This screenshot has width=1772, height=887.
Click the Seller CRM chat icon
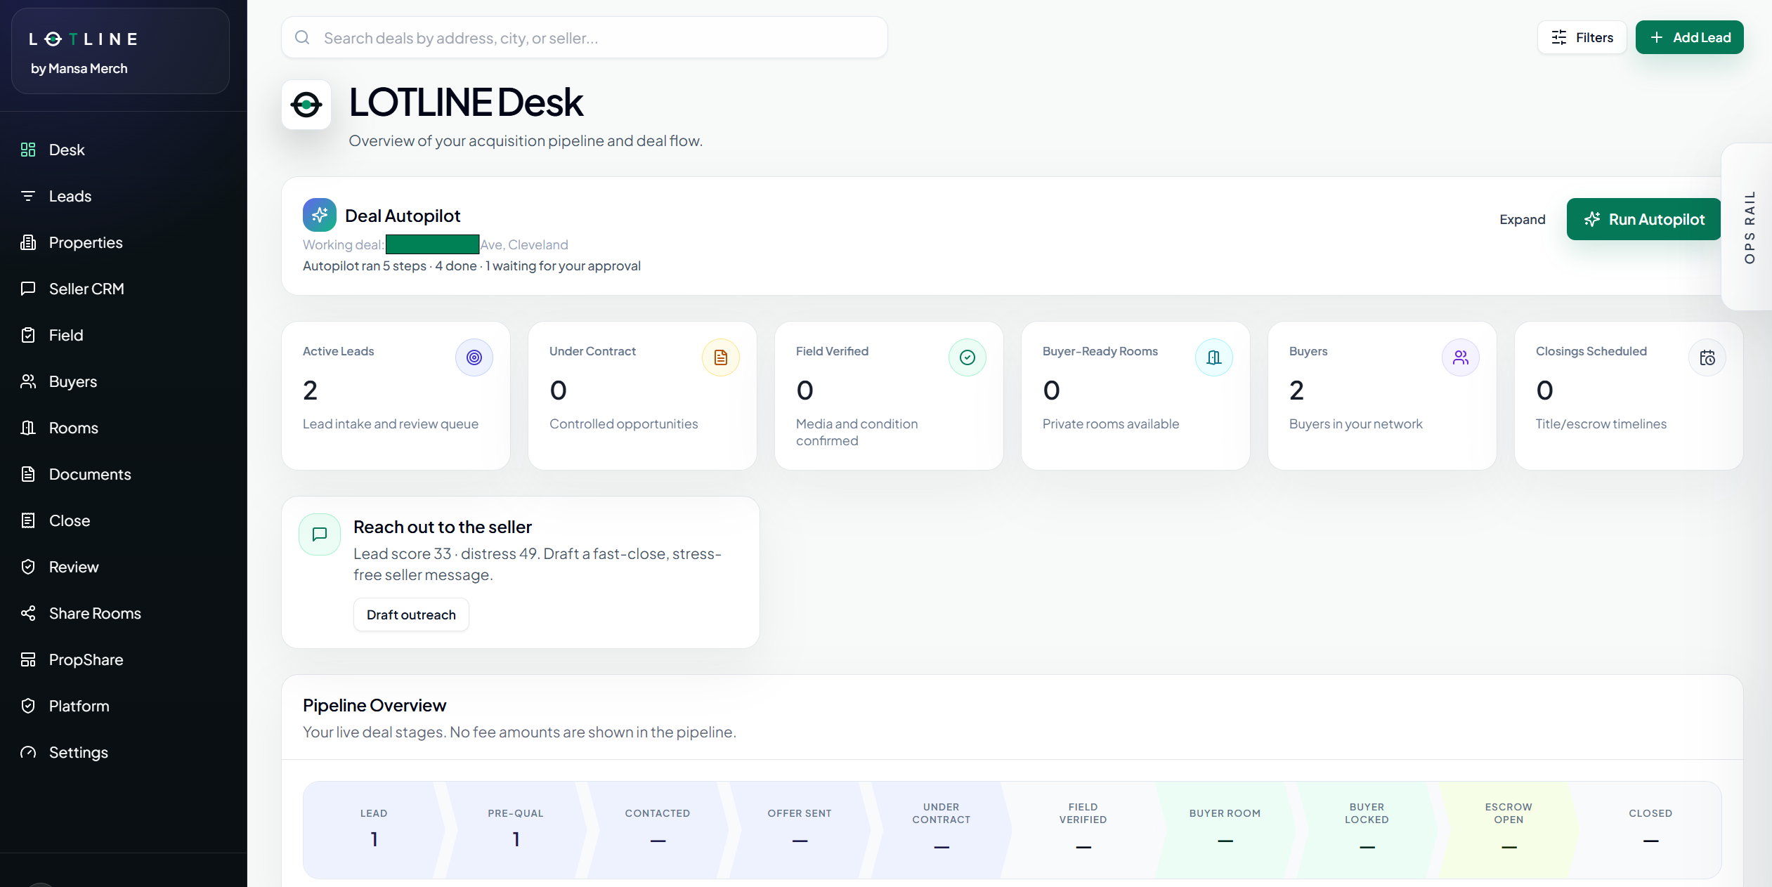[28, 289]
